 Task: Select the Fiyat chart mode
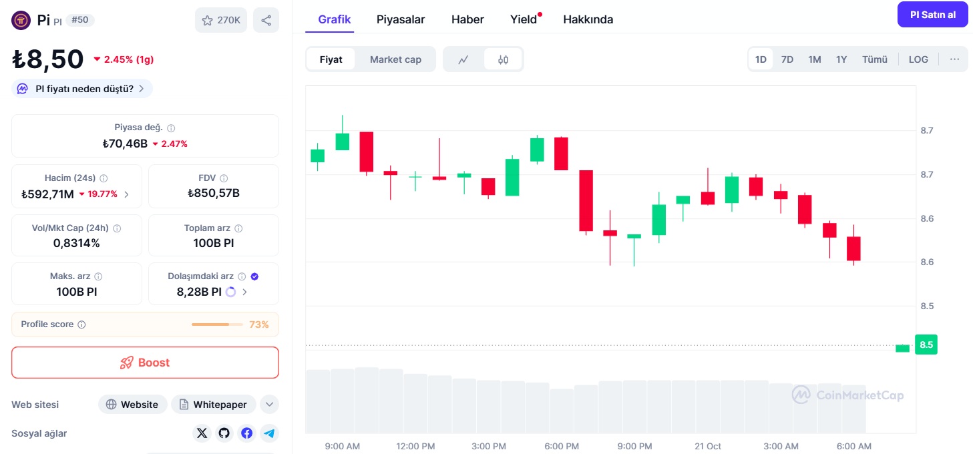pos(331,59)
